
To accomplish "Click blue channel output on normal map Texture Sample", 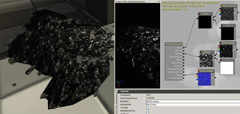I will (197, 79).
